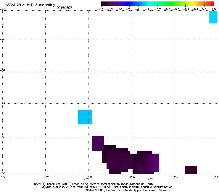Click the -56 latitude axis label
The height and width of the screenshot is (192, 219).
click(3, 102)
